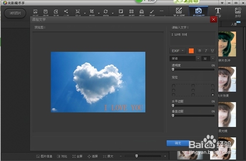The image size is (246, 161).
Task: Open the 边框 frame tool icon
Action: point(121,11)
